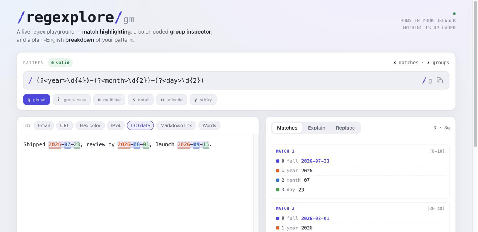Click the blue swatch beside Match 1 full
Screen dimensions: 478x232
pyautogui.click(x=277, y=161)
